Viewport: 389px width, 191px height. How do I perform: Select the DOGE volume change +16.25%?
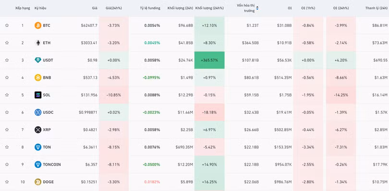coord(209,182)
